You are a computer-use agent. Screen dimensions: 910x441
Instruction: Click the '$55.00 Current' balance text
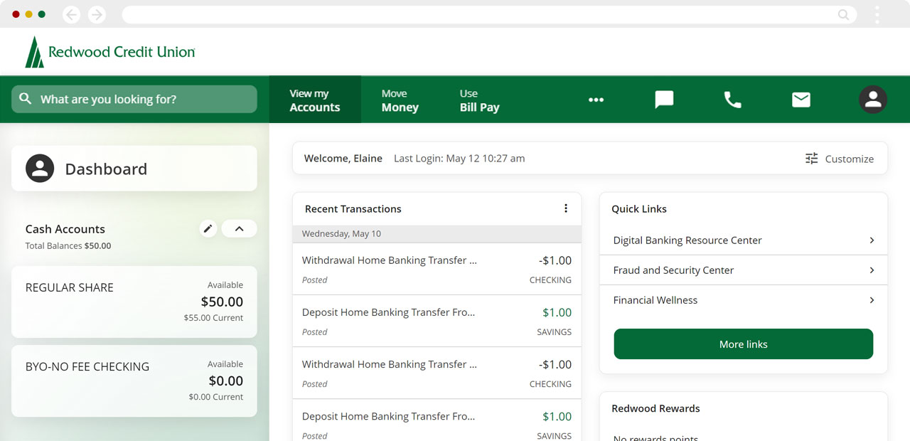[213, 318]
